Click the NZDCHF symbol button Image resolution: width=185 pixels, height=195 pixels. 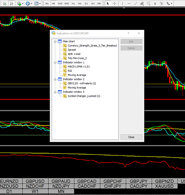click(x=35, y=186)
